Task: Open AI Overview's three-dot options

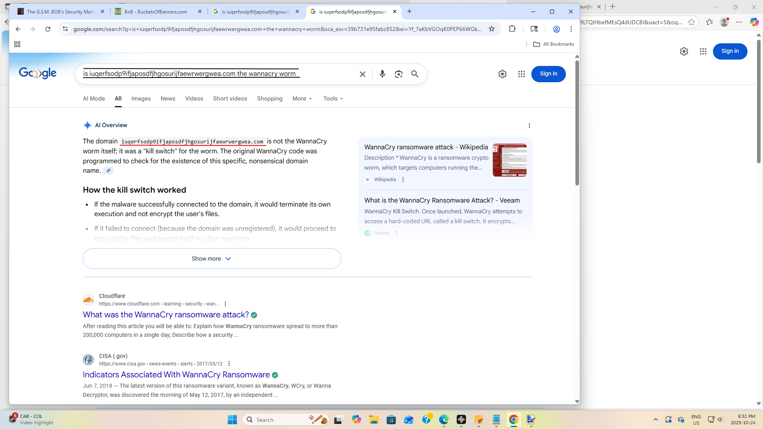Action: click(x=529, y=126)
